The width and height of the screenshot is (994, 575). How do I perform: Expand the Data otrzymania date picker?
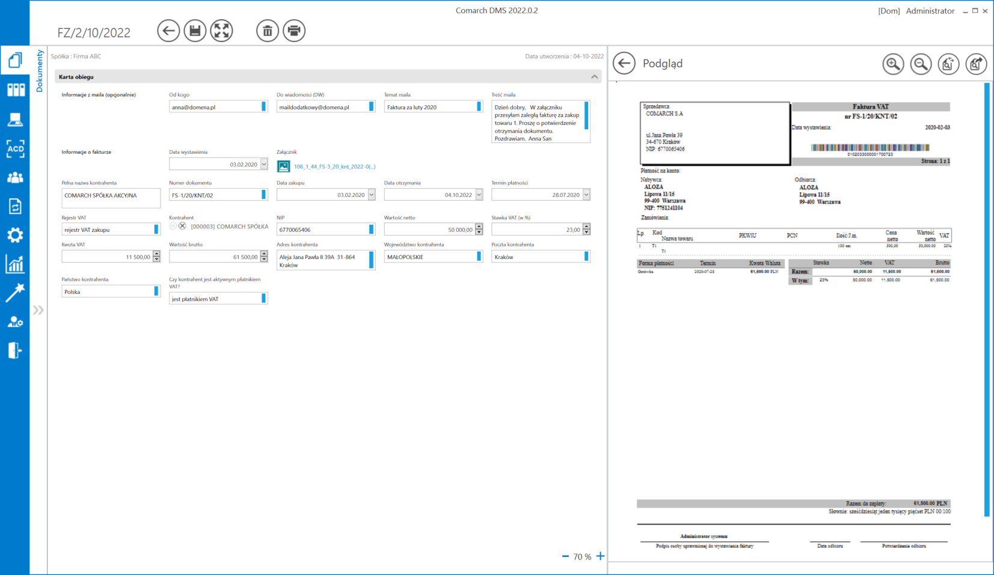coord(479,195)
